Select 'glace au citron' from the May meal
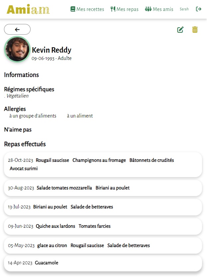The height and width of the screenshot is (277, 207). tap(52, 245)
